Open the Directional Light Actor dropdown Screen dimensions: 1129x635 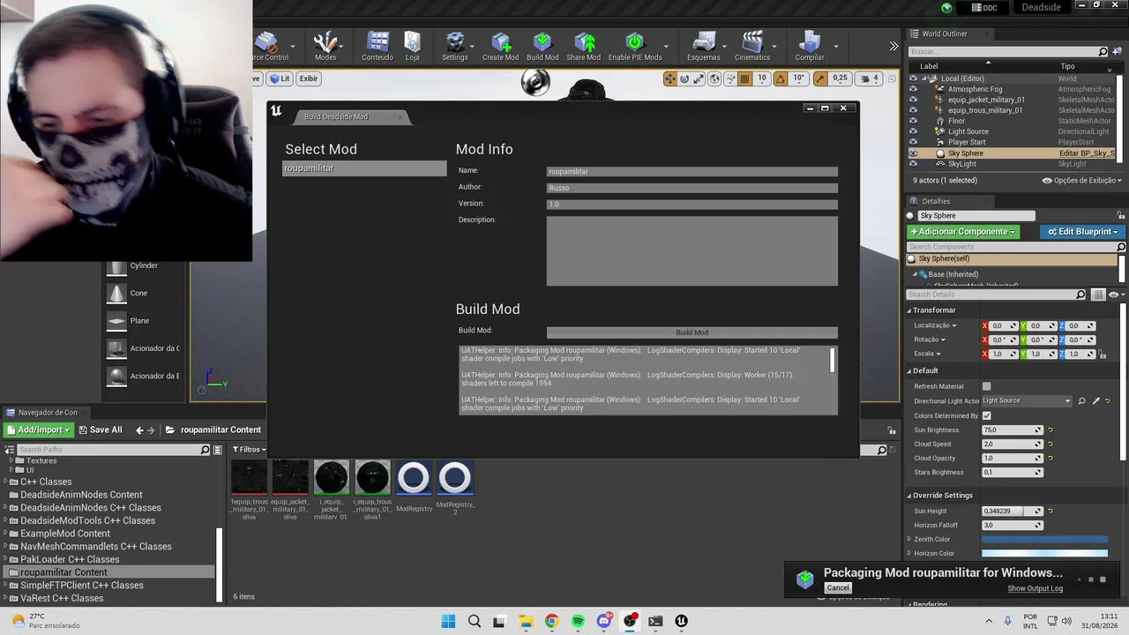click(x=1027, y=401)
